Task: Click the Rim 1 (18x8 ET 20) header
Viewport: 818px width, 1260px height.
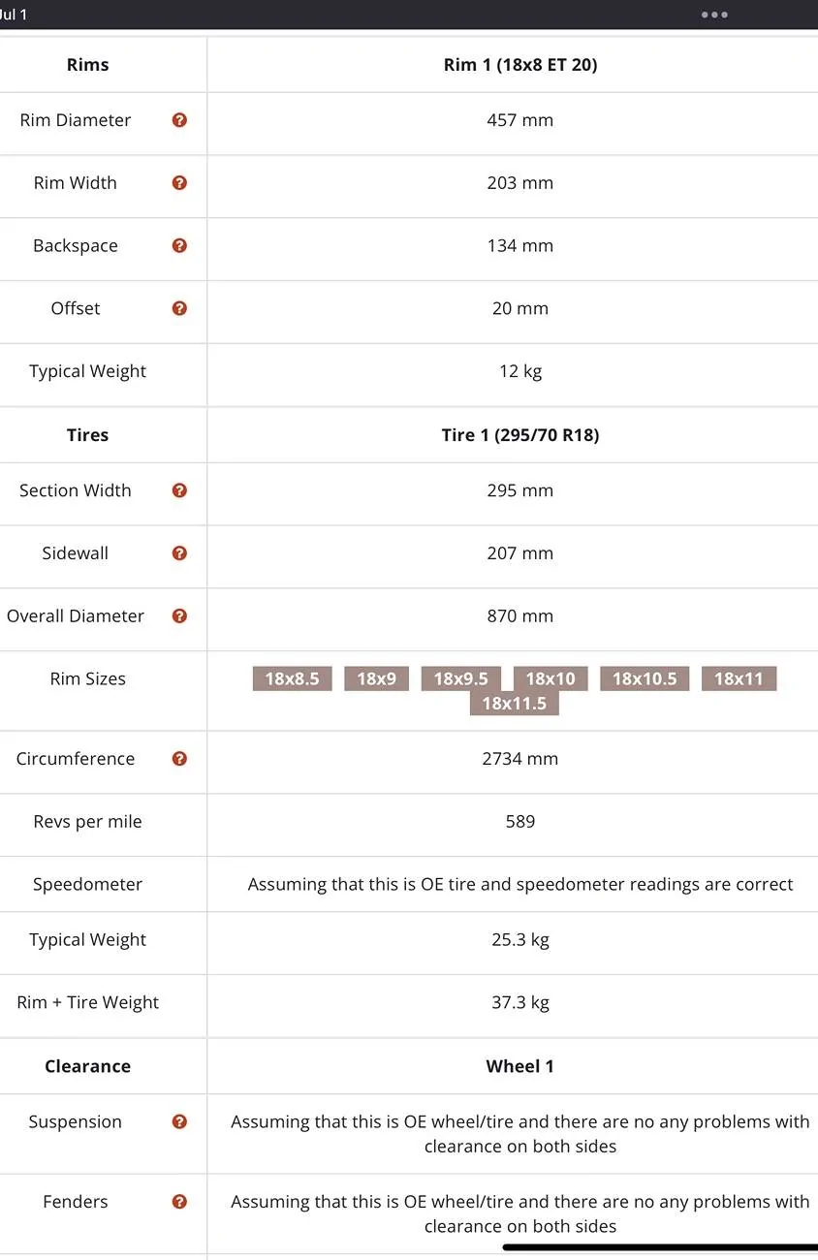Action: point(520,65)
